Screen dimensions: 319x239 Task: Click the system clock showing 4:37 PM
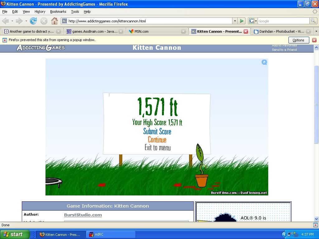(x=307, y=234)
